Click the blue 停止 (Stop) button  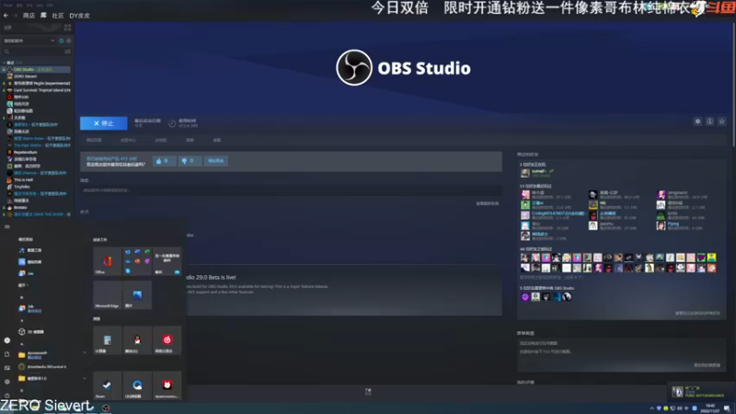click(x=103, y=123)
